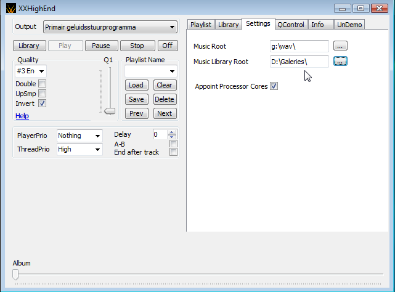Expand the Playlist Name dropdown
Screen dimensions: 395x292
tap(151, 71)
